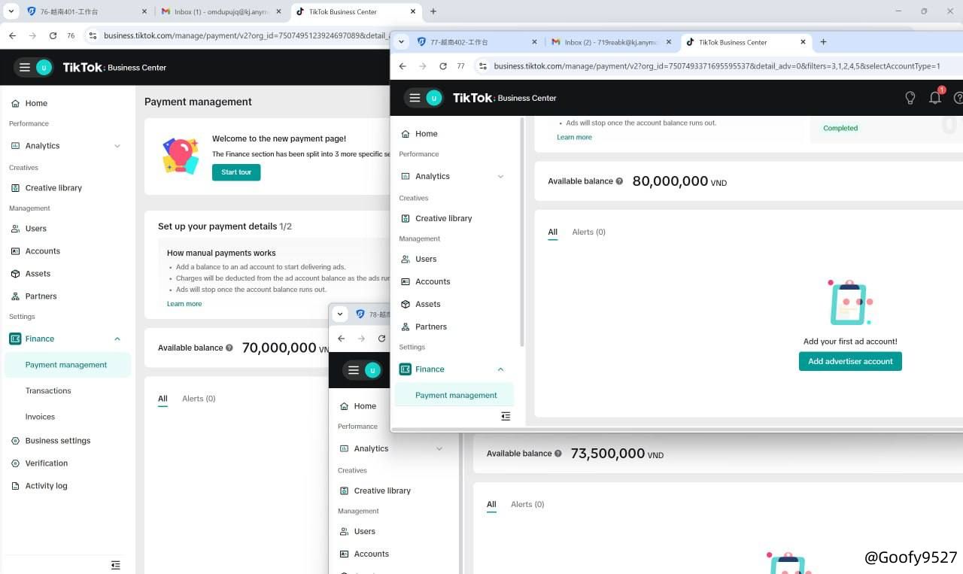The image size is (963, 574).
Task: Collapse the sidebar in window 76
Action: [x=115, y=564]
